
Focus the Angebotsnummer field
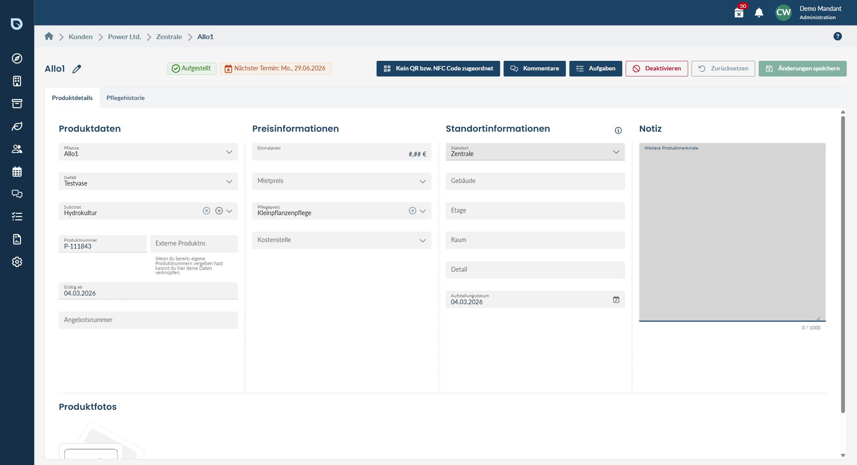click(x=148, y=320)
